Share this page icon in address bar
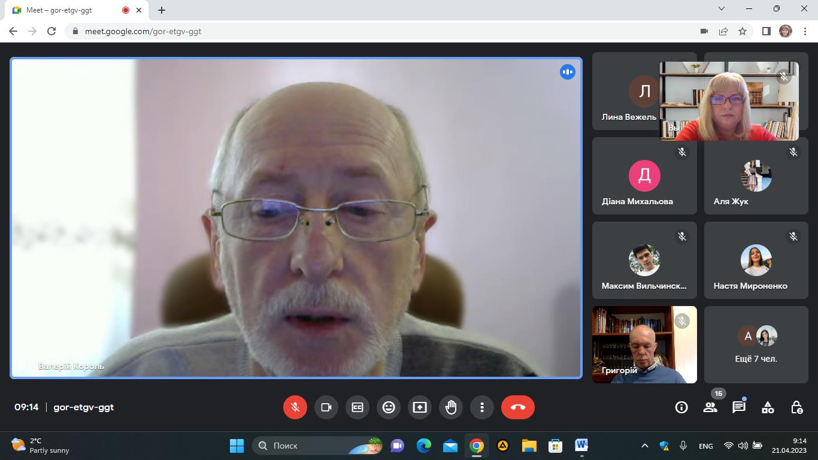Image resolution: width=818 pixels, height=460 pixels. coord(723,31)
